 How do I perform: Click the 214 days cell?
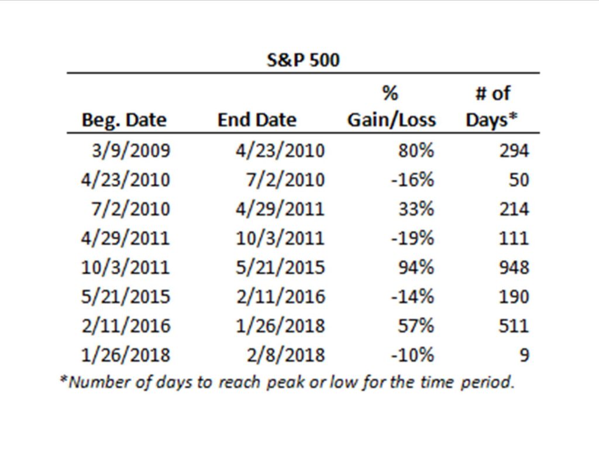pyautogui.click(x=514, y=208)
